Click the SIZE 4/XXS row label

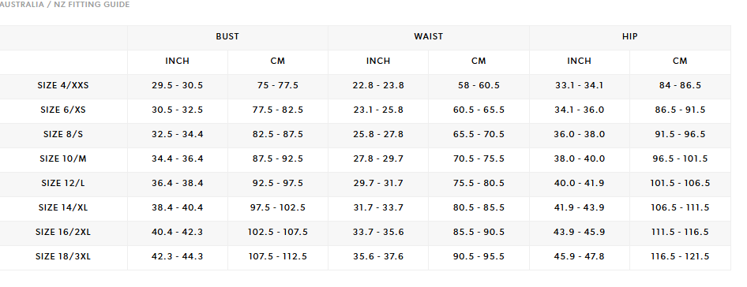tap(63, 86)
